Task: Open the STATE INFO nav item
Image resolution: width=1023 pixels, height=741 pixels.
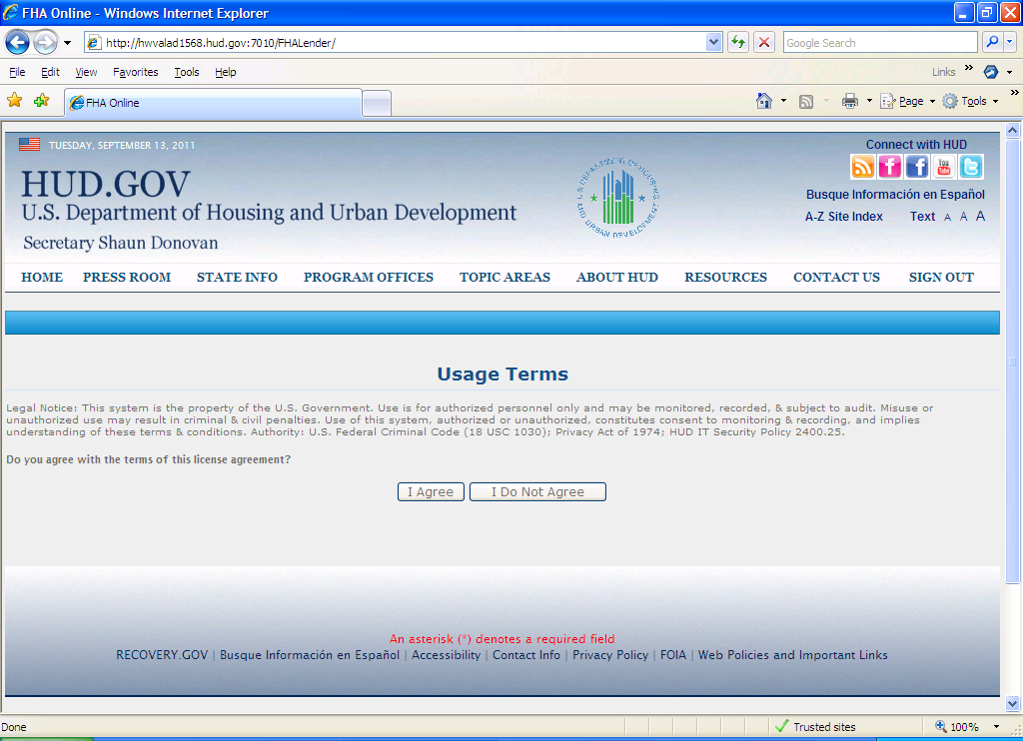Action: (x=237, y=278)
